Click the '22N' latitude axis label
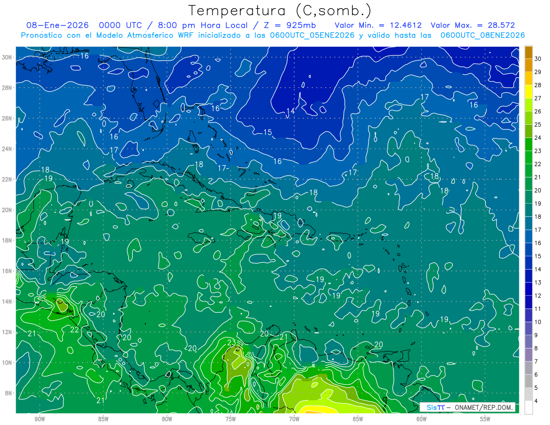This screenshot has height=425, width=550. [8, 179]
